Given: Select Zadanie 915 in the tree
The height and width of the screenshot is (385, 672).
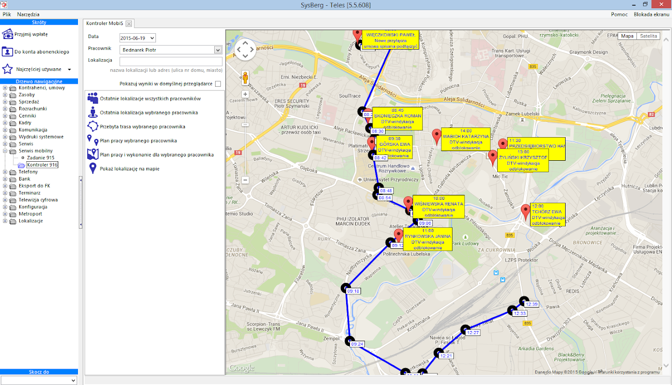Looking at the screenshot, I should pyautogui.click(x=40, y=158).
